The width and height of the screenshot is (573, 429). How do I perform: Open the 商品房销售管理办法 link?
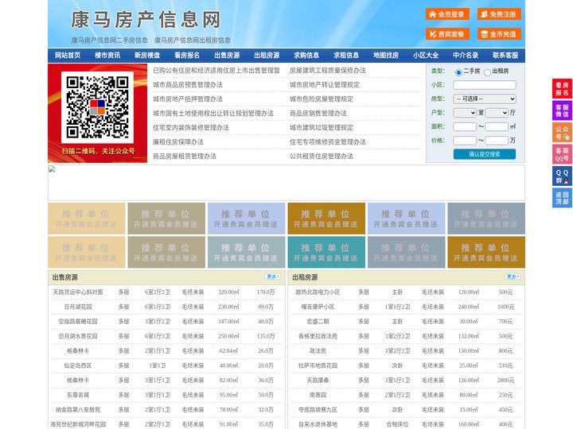coord(318,114)
